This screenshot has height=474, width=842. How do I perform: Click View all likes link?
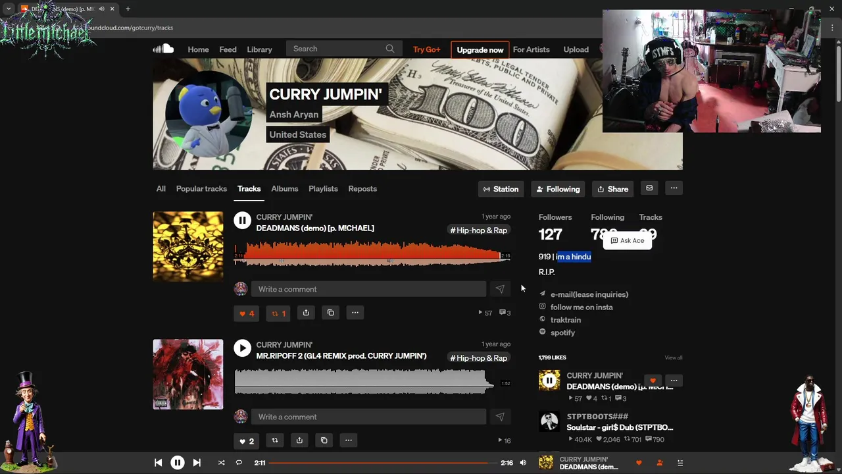[673, 357]
